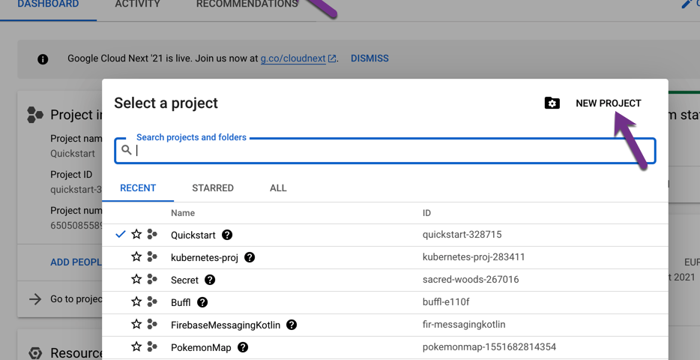Star the Quickstart project

136,234
